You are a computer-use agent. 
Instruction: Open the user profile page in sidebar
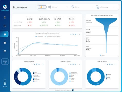pos(5,17)
